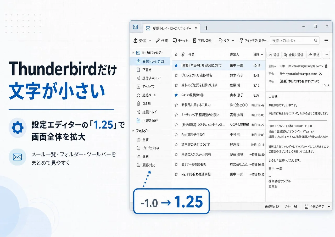
Task: Expand the 今日の予定 today pane
Action: (317, 207)
